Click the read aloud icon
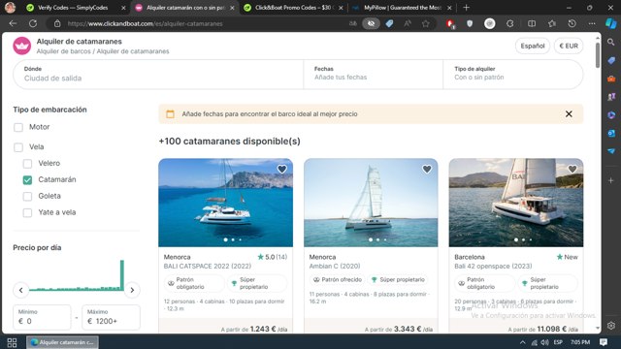 408,23
